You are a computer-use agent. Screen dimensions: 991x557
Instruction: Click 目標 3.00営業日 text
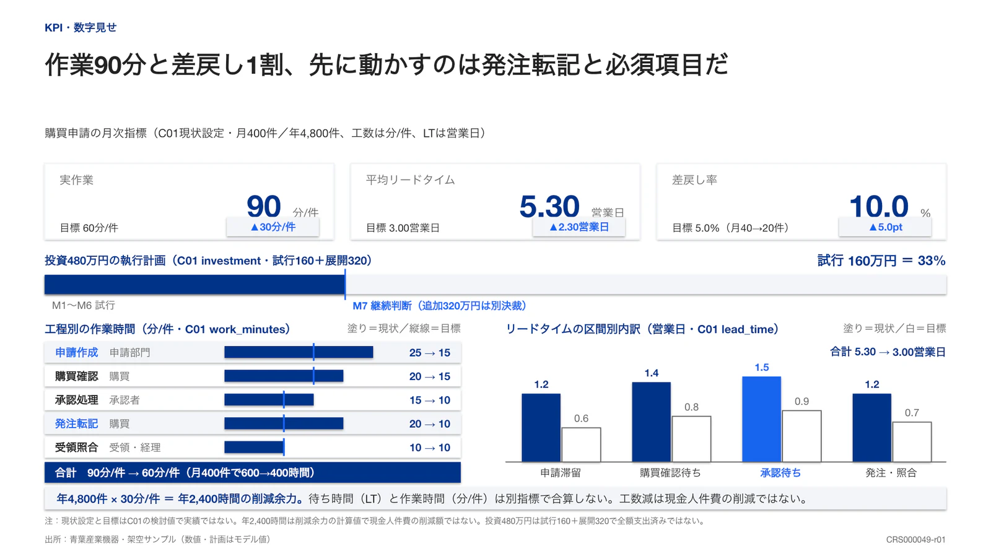[403, 228]
